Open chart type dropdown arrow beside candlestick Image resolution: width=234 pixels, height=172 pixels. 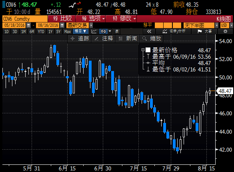click(110, 32)
